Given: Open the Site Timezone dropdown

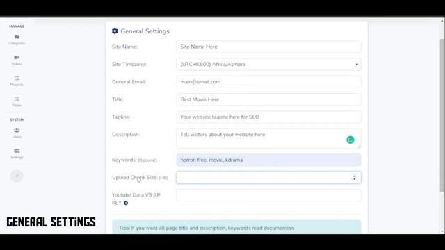Looking at the screenshot, I should pyautogui.click(x=268, y=65).
